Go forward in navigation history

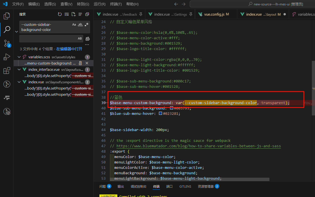(184, 4)
